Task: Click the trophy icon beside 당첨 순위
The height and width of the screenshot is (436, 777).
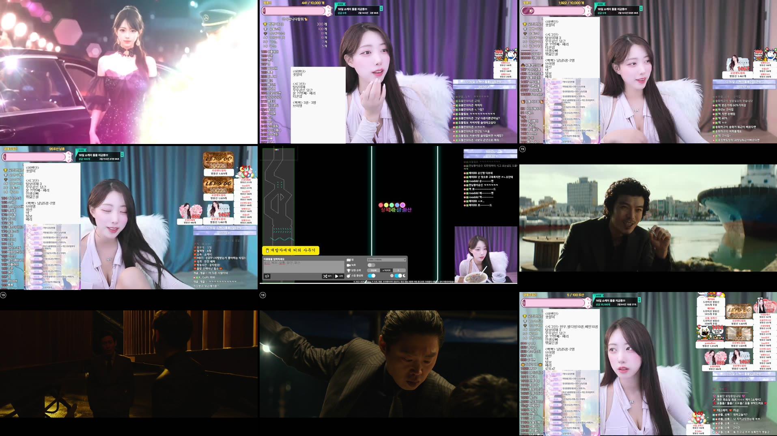Action: point(349,271)
